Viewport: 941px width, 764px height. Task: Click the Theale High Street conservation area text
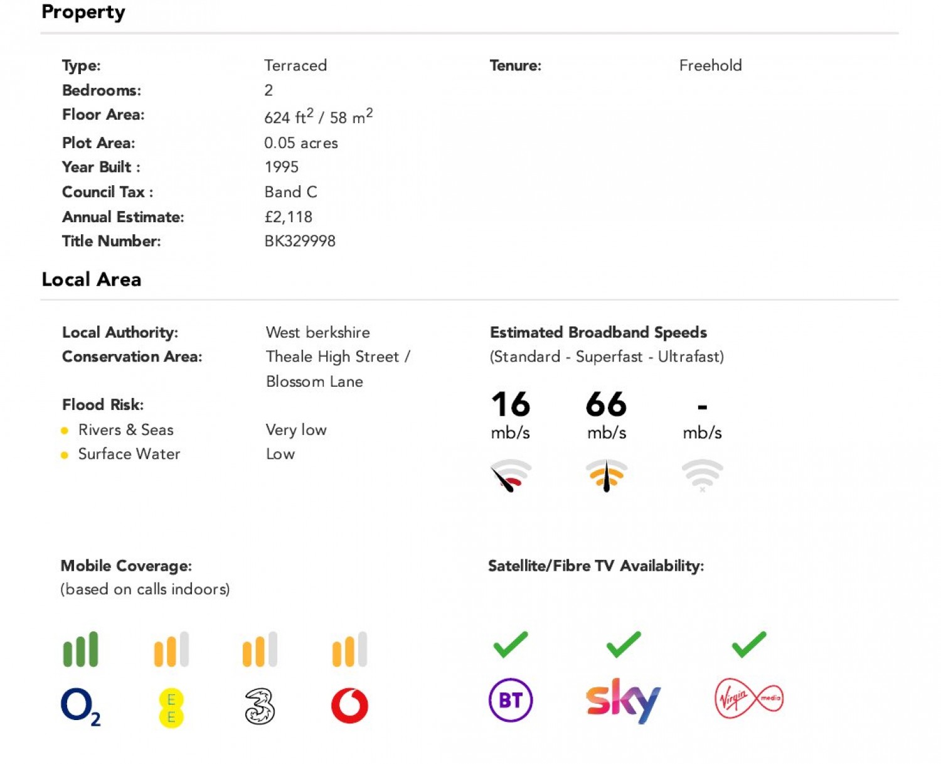coord(338,357)
